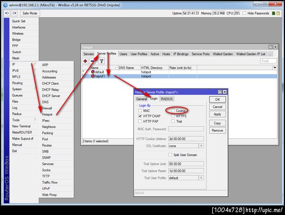Click the Trial Uptime Reset field
Screen dimensions: 285x215
click(186, 171)
